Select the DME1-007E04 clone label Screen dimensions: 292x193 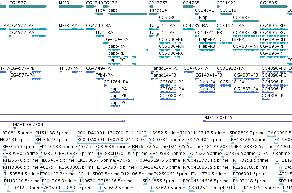[x=28, y=124]
